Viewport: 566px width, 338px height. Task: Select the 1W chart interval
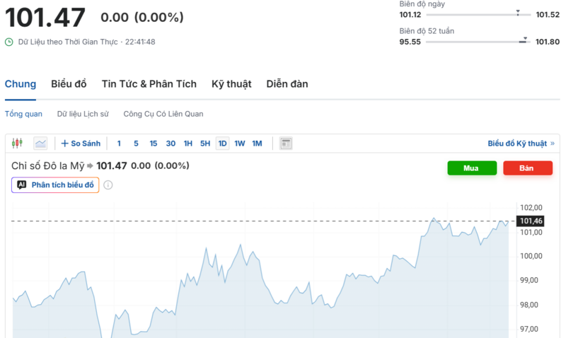click(240, 144)
